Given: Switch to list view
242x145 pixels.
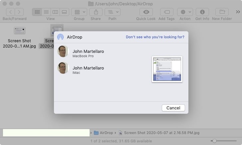Looking at the screenshot, I should (46, 12).
